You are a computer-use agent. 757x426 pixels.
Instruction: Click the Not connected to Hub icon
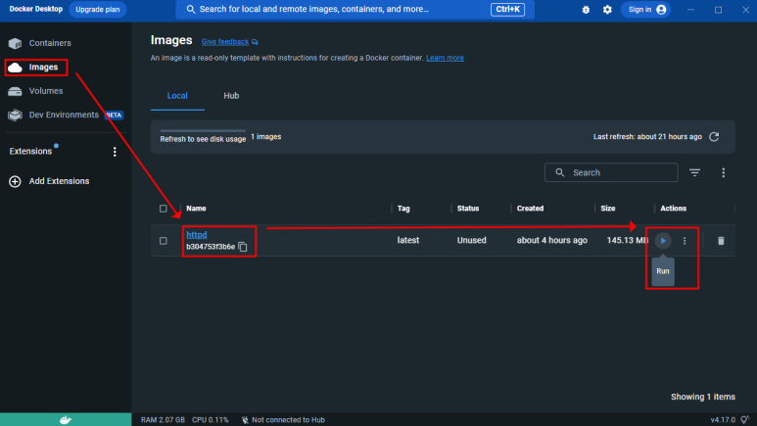click(x=245, y=420)
